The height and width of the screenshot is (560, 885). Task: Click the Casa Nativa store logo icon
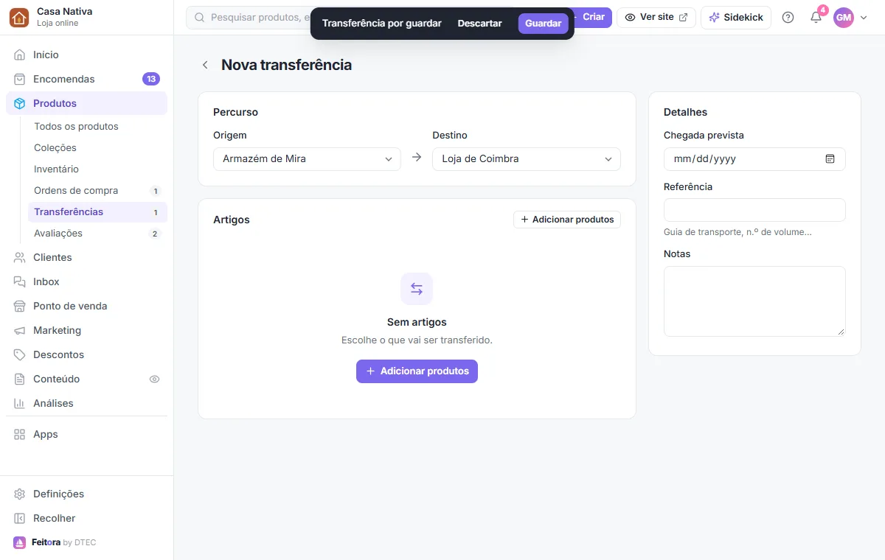[20, 17]
